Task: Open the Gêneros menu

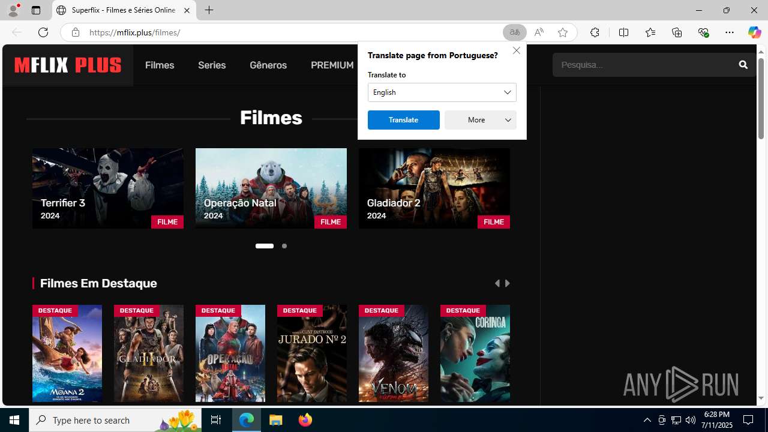Action: (268, 65)
